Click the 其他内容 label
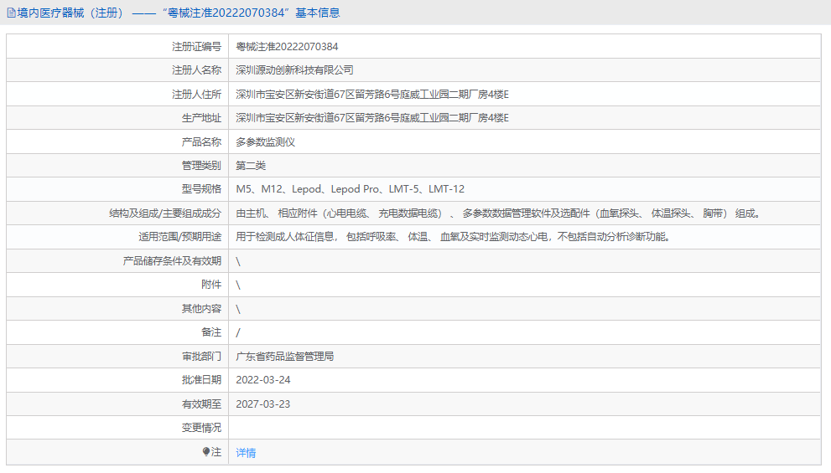The image size is (831, 473). pyautogui.click(x=201, y=308)
